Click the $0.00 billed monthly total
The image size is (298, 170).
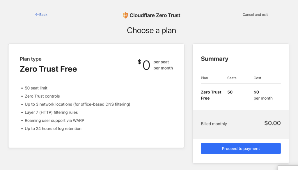(272, 123)
